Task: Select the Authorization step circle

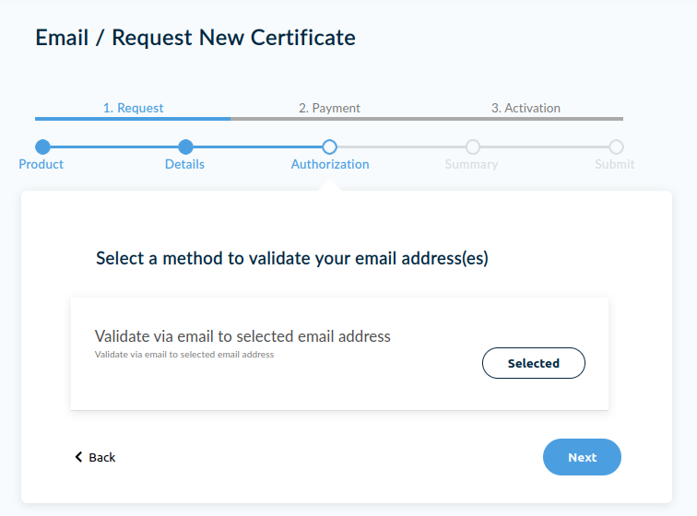Action: coord(329,147)
